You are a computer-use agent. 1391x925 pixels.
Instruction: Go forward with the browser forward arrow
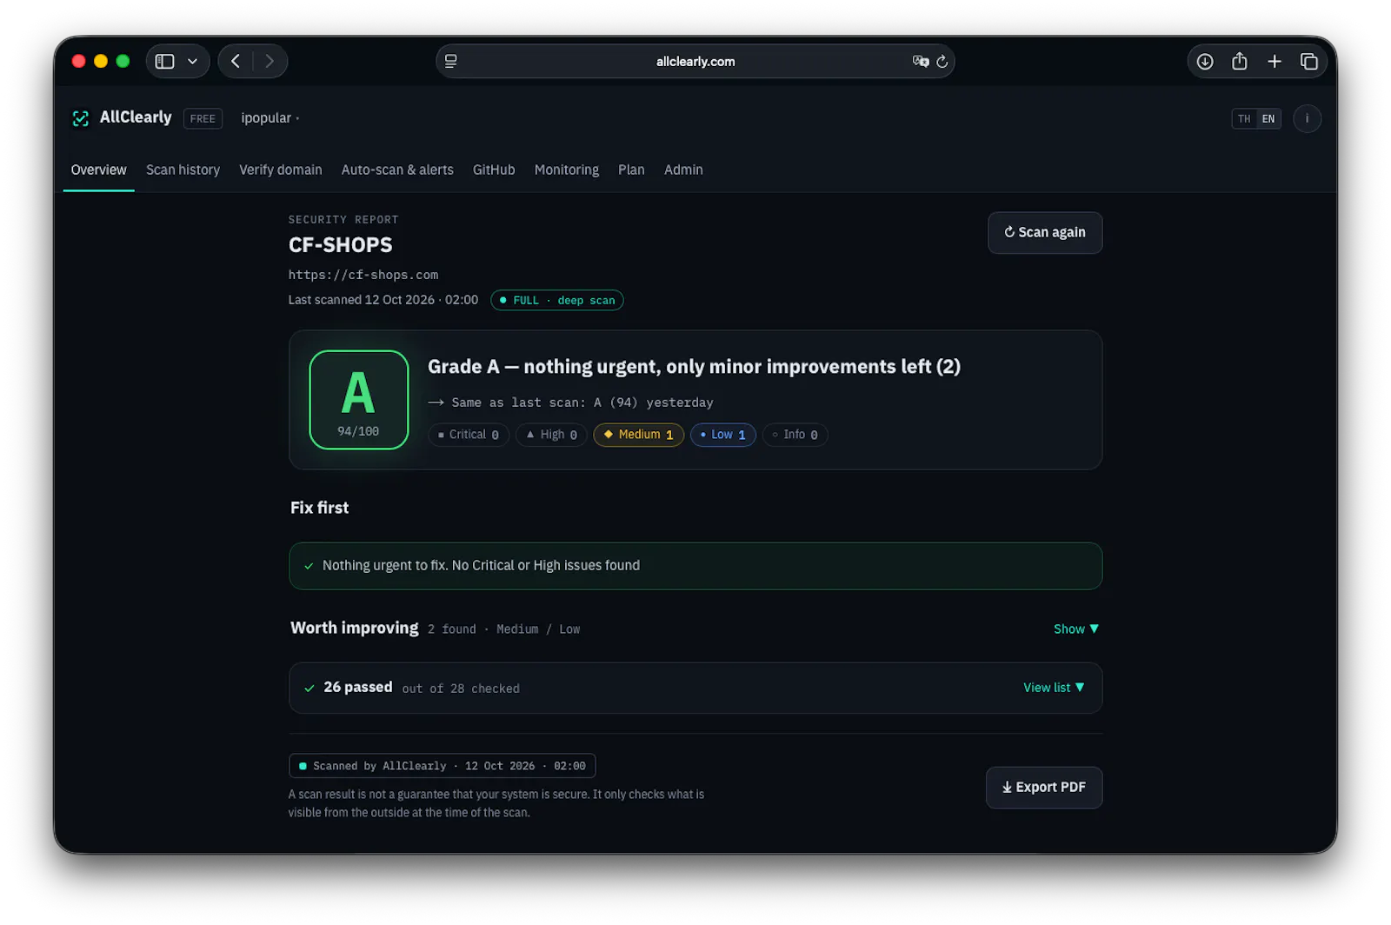tap(270, 62)
